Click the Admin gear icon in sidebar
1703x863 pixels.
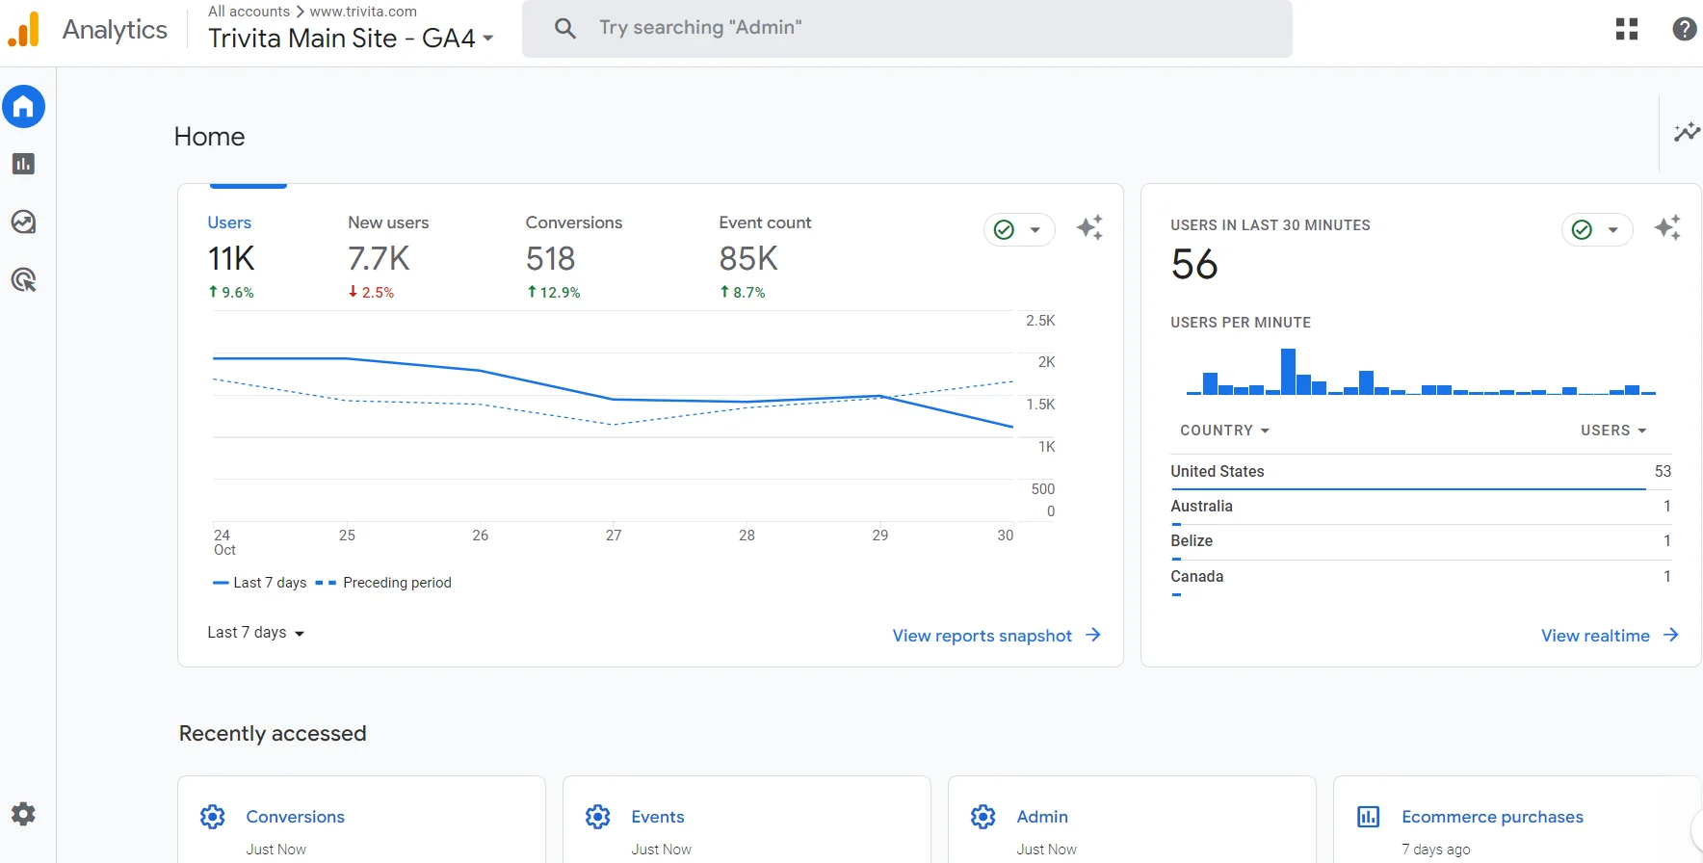pyautogui.click(x=23, y=814)
